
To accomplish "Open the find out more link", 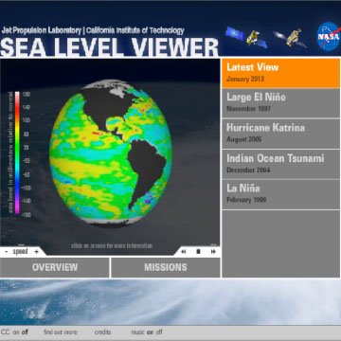I will pos(61,332).
